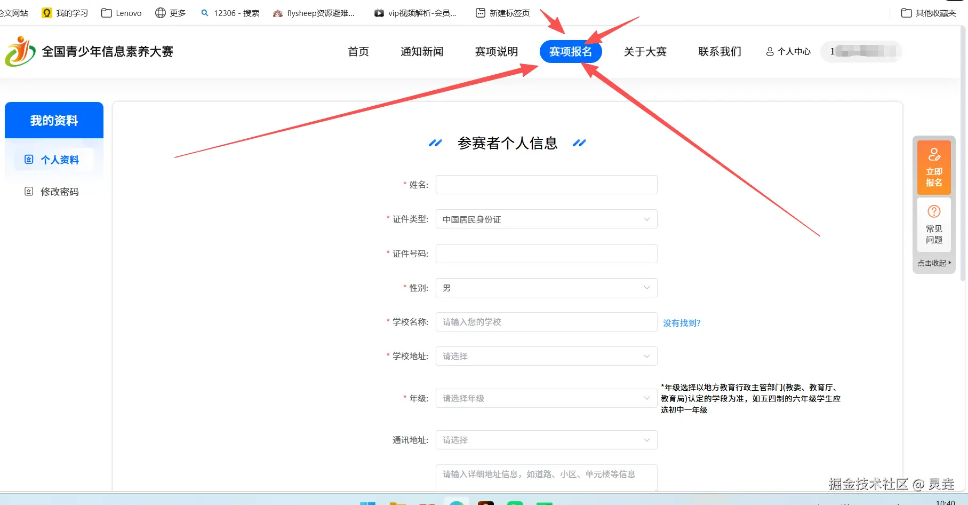Click the 全国青少年信息素养大赛 site title
The image size is (968, 505).
[x=108, y=52]
